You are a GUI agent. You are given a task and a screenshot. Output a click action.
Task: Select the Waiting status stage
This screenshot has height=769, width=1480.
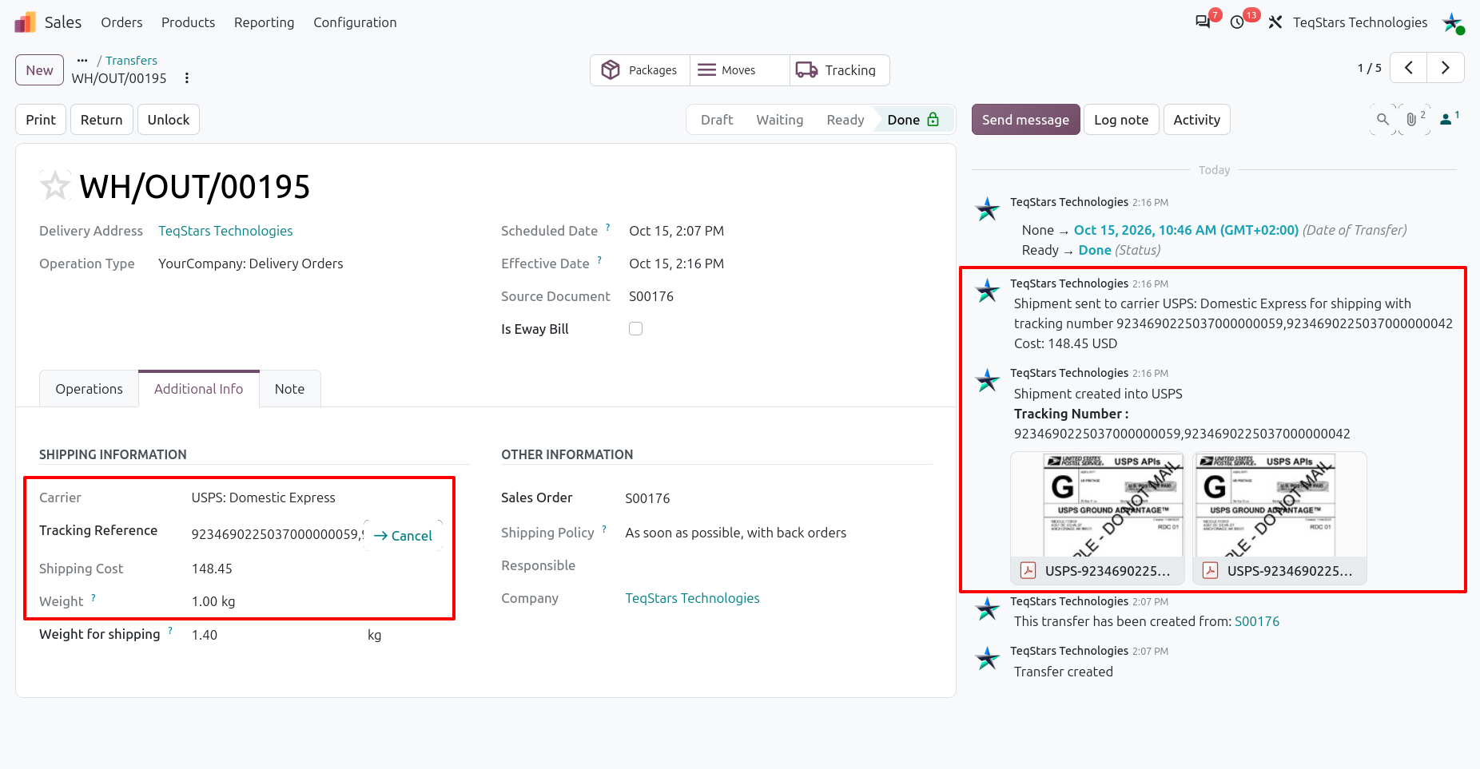click(x=780, y=120)
